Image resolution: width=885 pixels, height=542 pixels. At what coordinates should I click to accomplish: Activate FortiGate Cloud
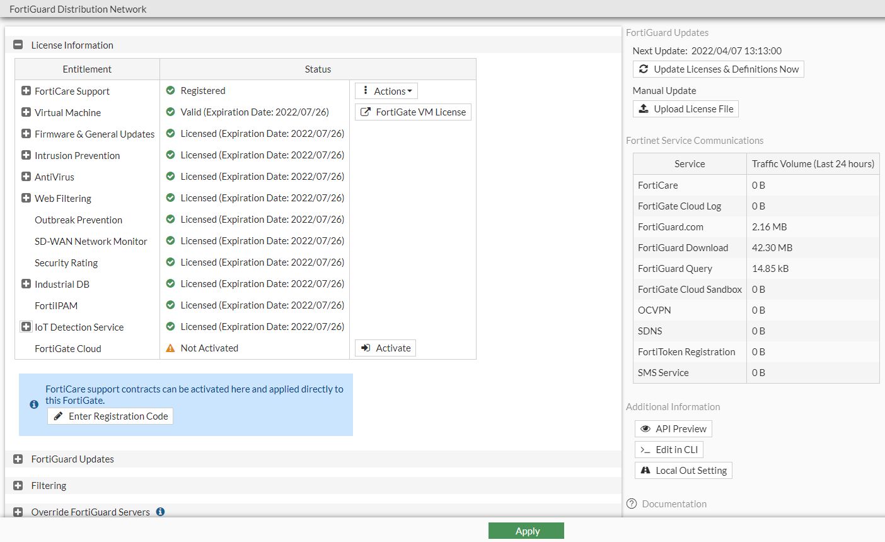(x=385, y=348)
